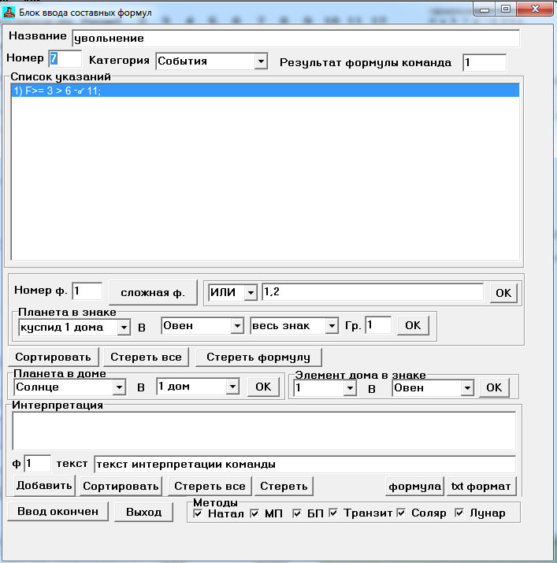Click into the Название text field
Image resolution: width=557 pixels, height=563 pixels.
[295, 38]
